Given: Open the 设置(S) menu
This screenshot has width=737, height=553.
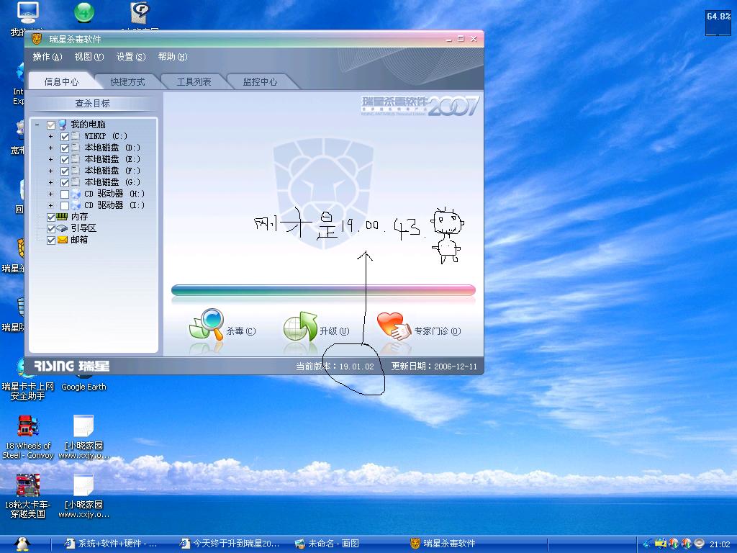Looking at the screenshot, I should pos(131,57).
